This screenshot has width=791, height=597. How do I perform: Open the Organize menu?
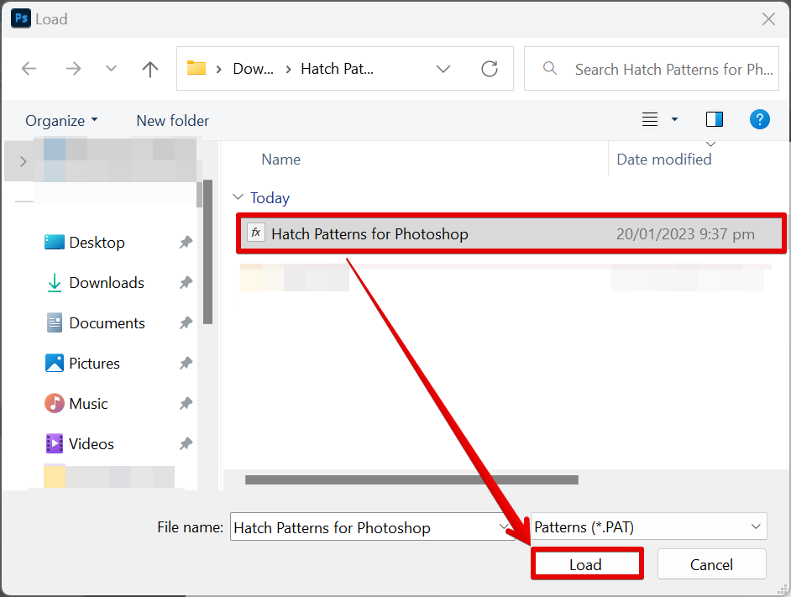61,121
